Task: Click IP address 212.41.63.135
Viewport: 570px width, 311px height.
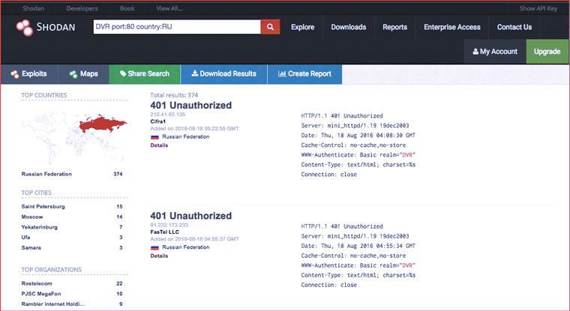Action: (x=167, y=115)
